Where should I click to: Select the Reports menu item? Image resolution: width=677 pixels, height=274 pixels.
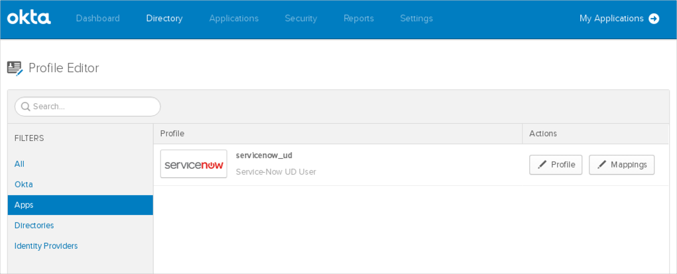(358, 19)
